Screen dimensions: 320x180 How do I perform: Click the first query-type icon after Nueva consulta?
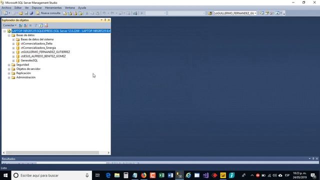tap(64, 13)
